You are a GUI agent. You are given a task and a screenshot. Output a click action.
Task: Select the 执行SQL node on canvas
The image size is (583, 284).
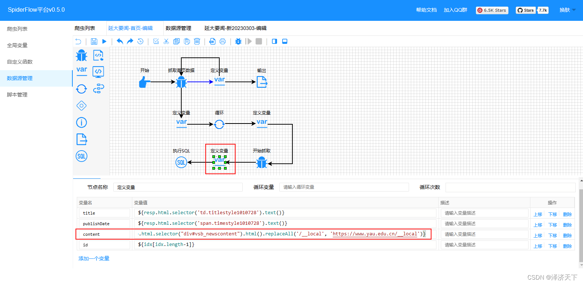(x=181, y=162)
